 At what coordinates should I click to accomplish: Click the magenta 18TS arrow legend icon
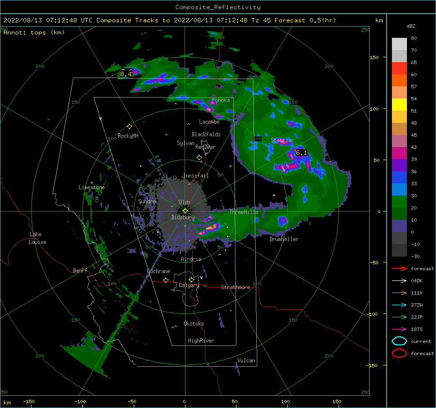pos(399,329)
